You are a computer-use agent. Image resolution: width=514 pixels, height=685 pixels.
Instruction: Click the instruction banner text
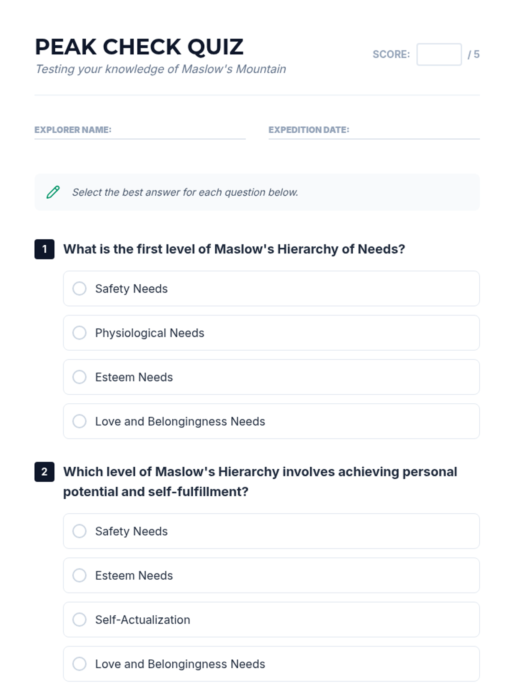click(185, 192)
